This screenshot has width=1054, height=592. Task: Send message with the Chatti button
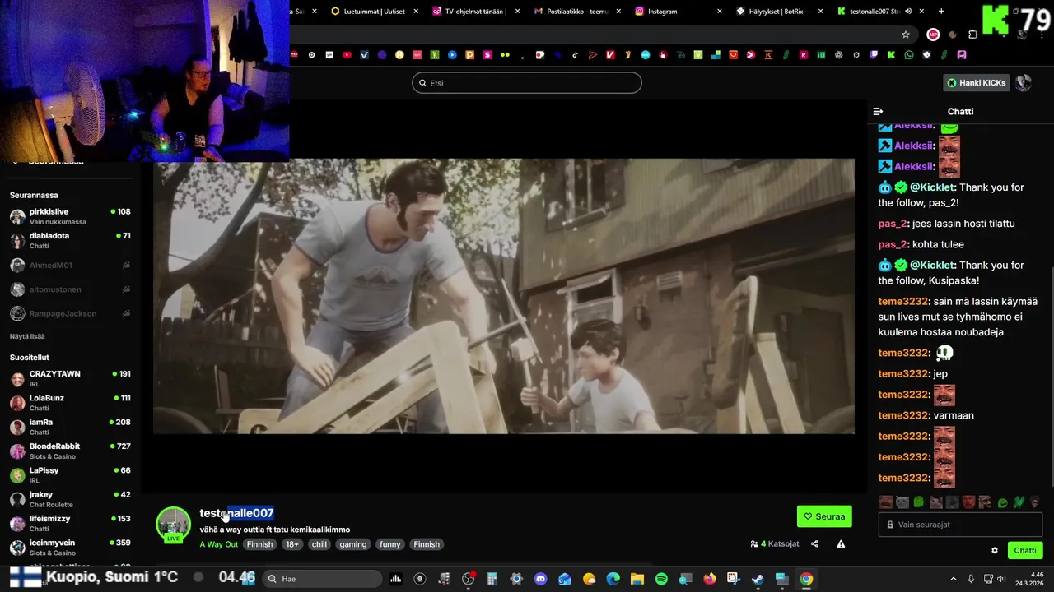coord(1024,550)
